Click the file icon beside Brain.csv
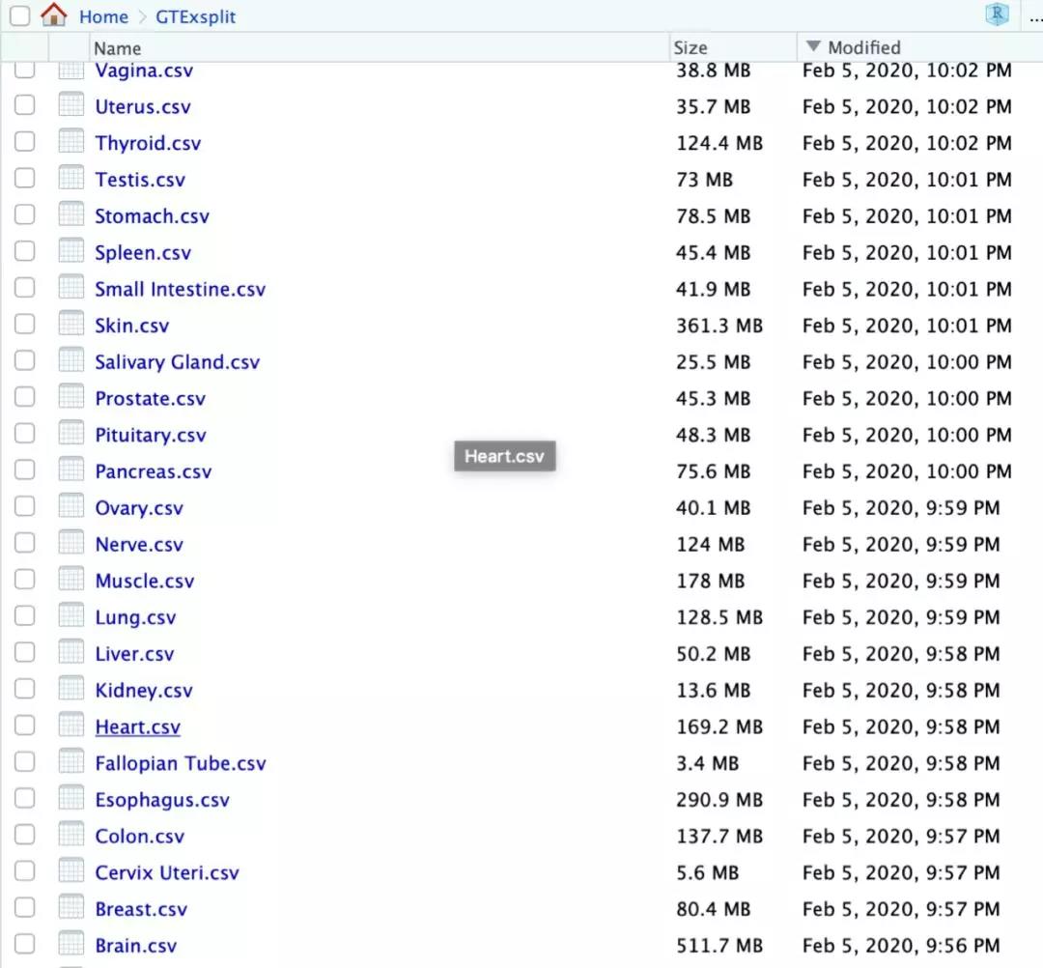This screenshot has width=1043, height=968. coord(71,944)
